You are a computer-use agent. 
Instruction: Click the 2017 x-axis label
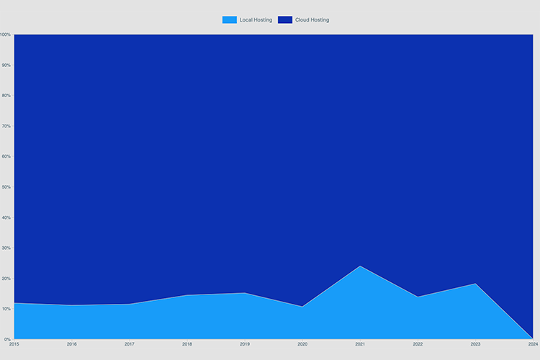click(x=130, y=344)
